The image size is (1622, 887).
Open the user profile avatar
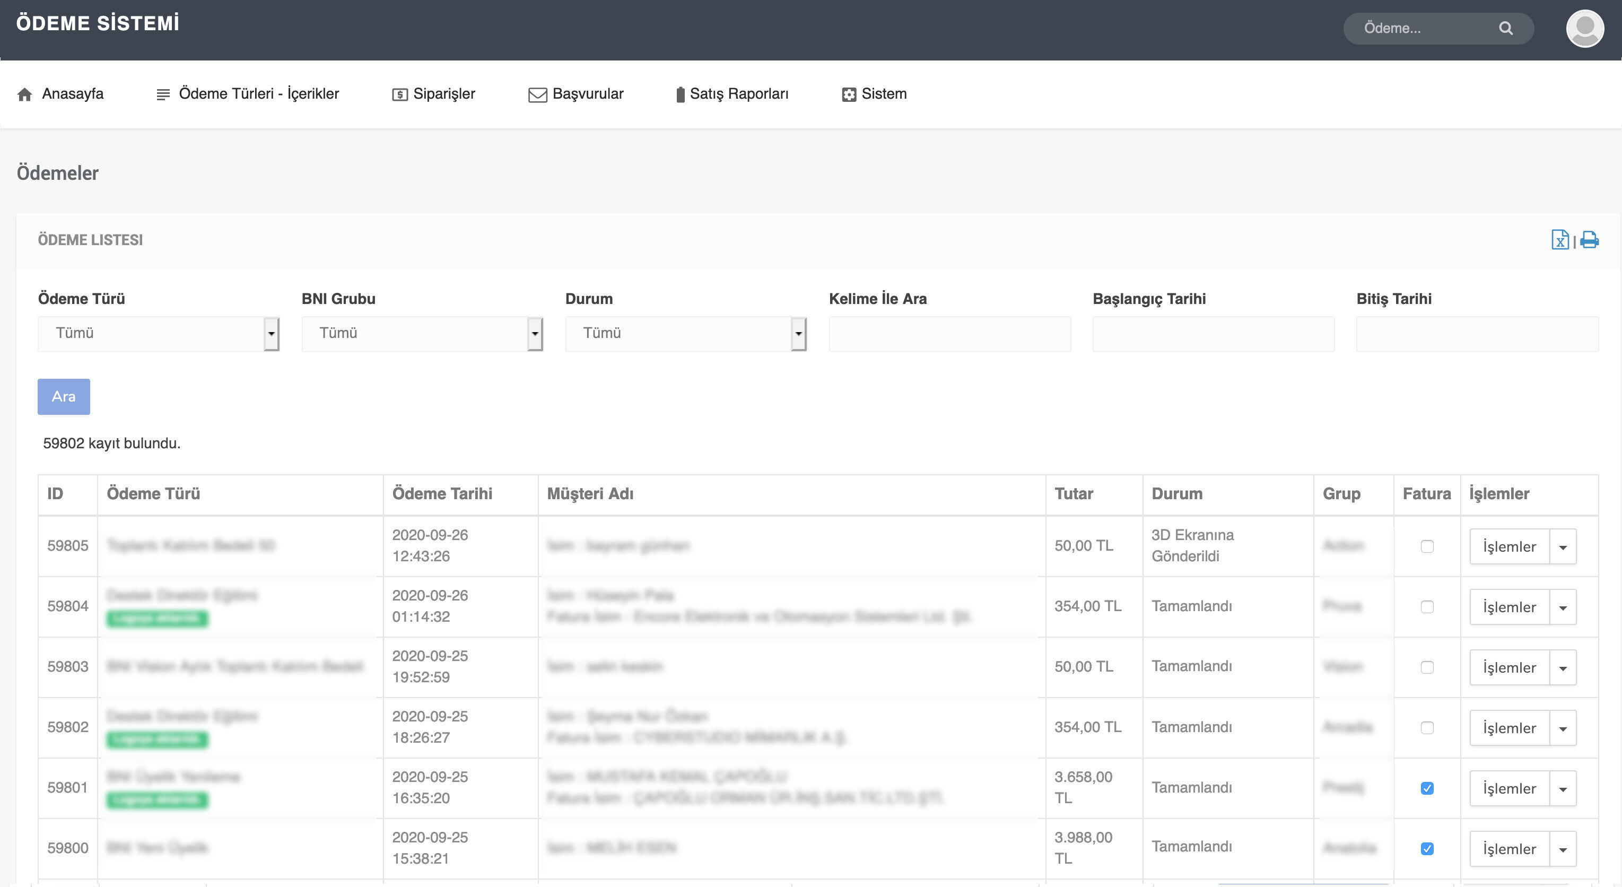pos(1584,28)
